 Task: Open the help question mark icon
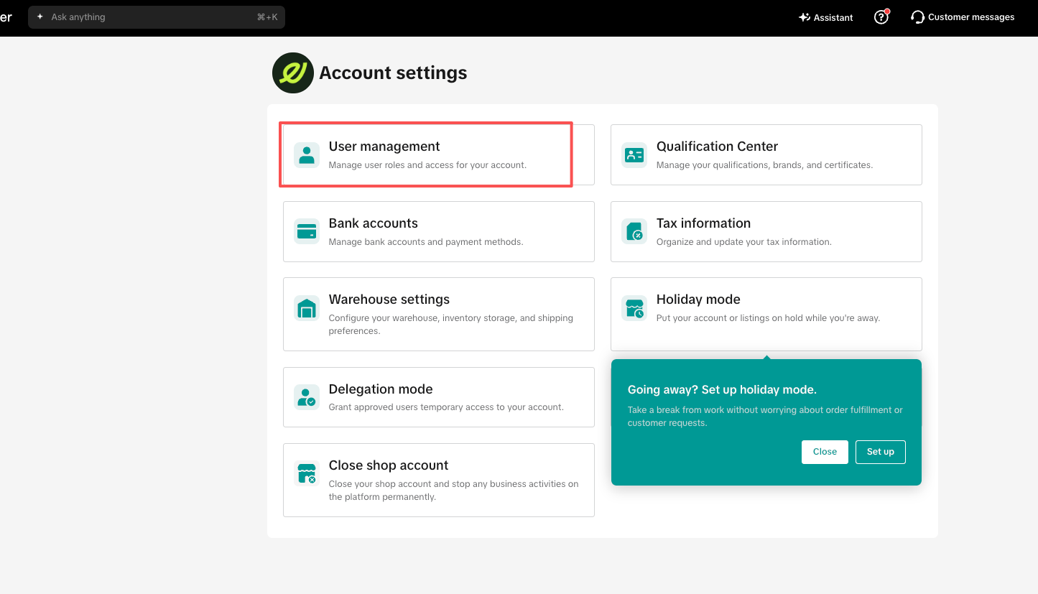(881, 17)
